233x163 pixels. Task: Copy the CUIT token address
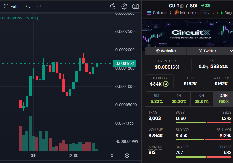coord(182,6)
